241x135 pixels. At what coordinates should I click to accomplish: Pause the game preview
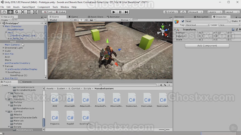(120, 12)
